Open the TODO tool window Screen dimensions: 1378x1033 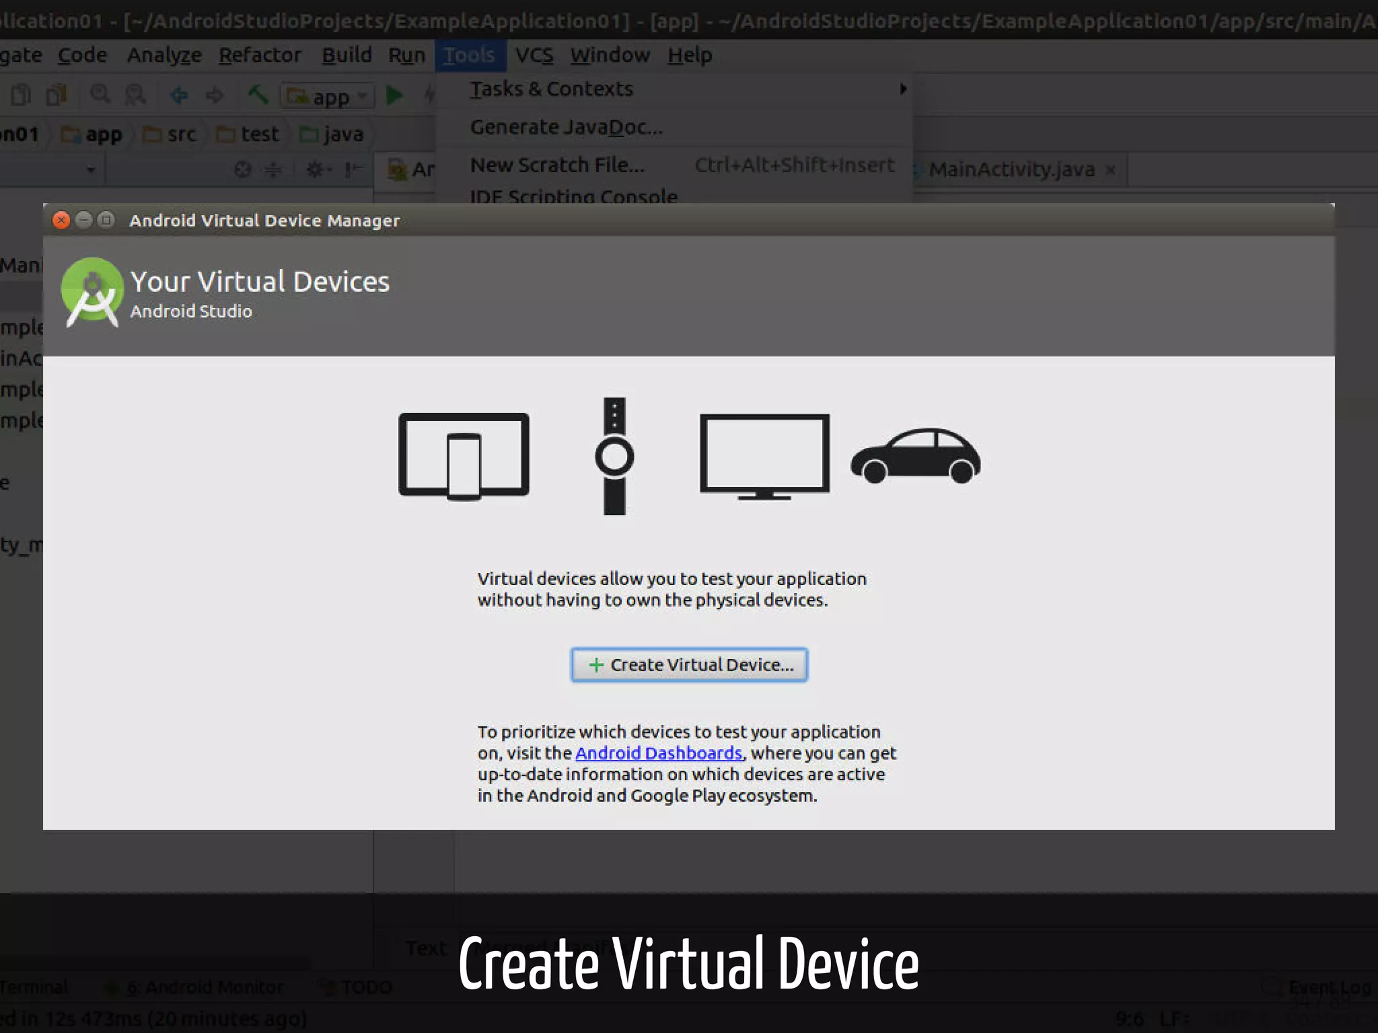pos(355,987)
